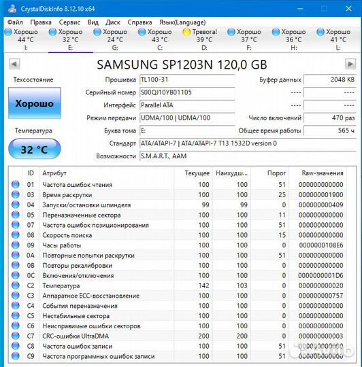
Task: Click status orb of attribute 04 row
Action: pyautogui.click(x=16, y=205)
